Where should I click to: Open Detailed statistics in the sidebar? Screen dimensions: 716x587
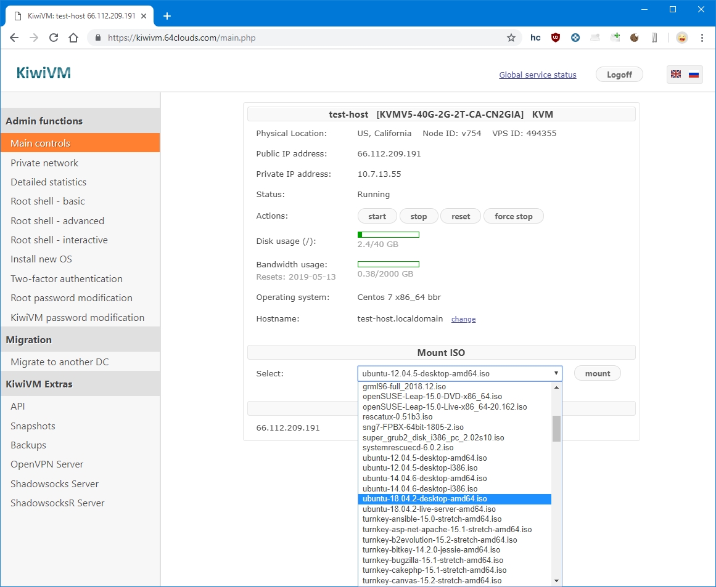coord(48,182)
